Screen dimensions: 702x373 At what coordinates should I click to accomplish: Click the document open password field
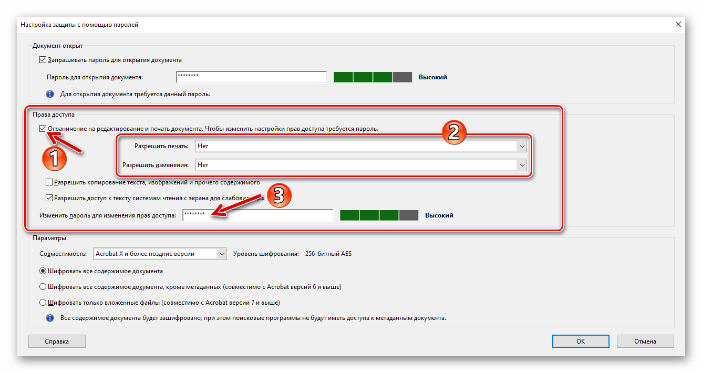pyautogui.click(x=252, y=77)
